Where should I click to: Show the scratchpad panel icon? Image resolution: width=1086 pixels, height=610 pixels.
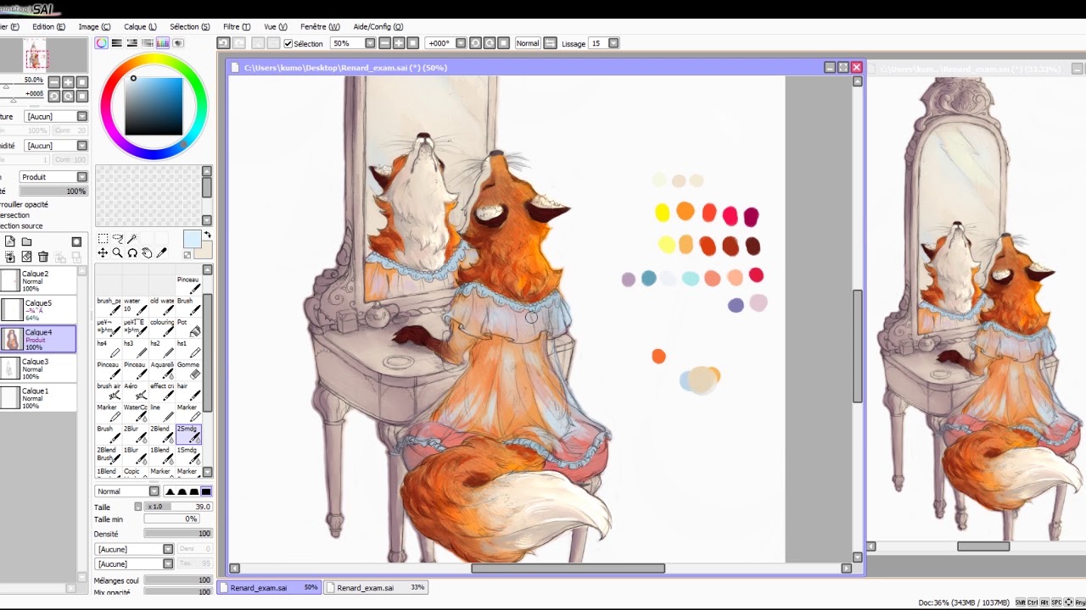click(x=178, y=43)
